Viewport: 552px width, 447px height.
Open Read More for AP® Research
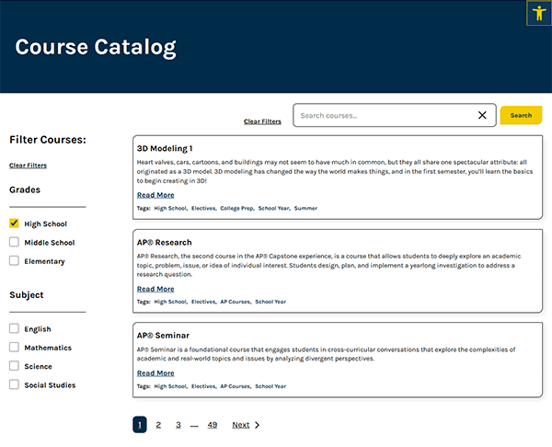(155, 289)
